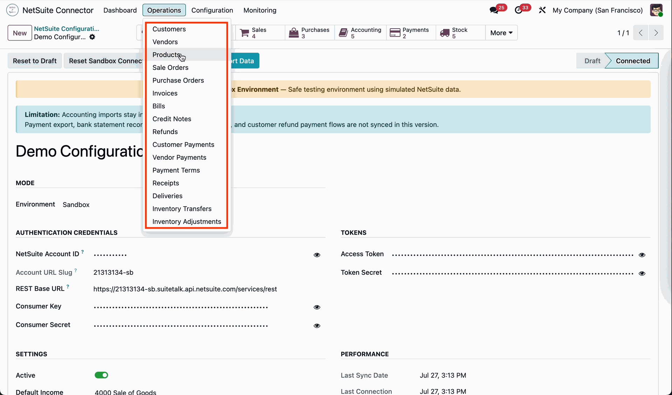Open the conversations icon with 25 badge
The width and height of the screenshot is (672, 395).
(495, 10)
